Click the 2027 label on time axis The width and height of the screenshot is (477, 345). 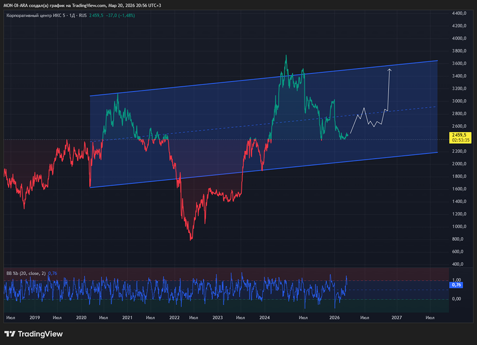397,317
